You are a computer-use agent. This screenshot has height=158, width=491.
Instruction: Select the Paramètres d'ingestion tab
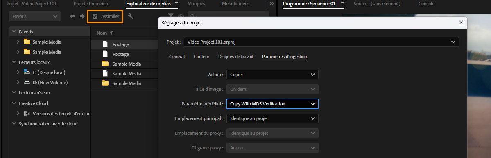coord(285,57)
